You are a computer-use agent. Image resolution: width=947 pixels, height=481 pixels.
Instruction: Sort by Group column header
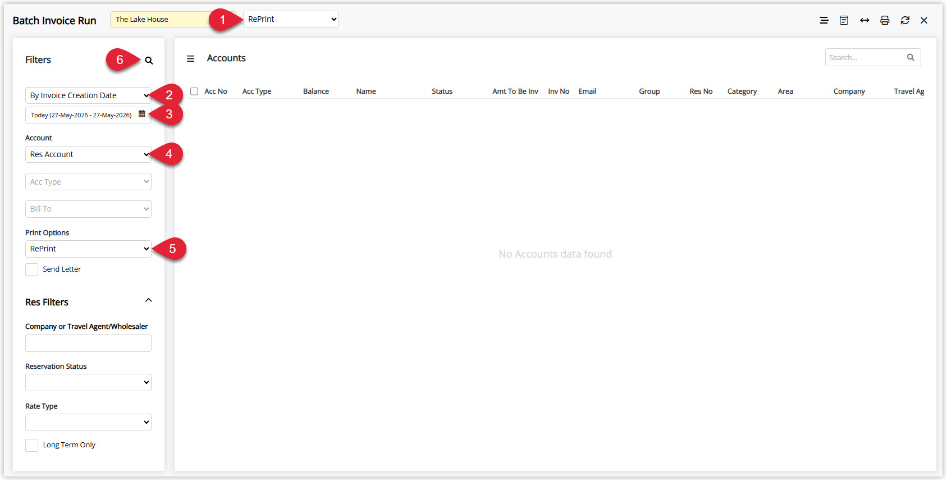(649, 91)
